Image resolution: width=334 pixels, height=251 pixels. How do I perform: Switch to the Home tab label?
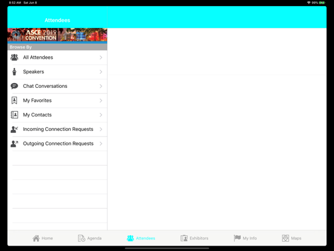tap(47, 238)
